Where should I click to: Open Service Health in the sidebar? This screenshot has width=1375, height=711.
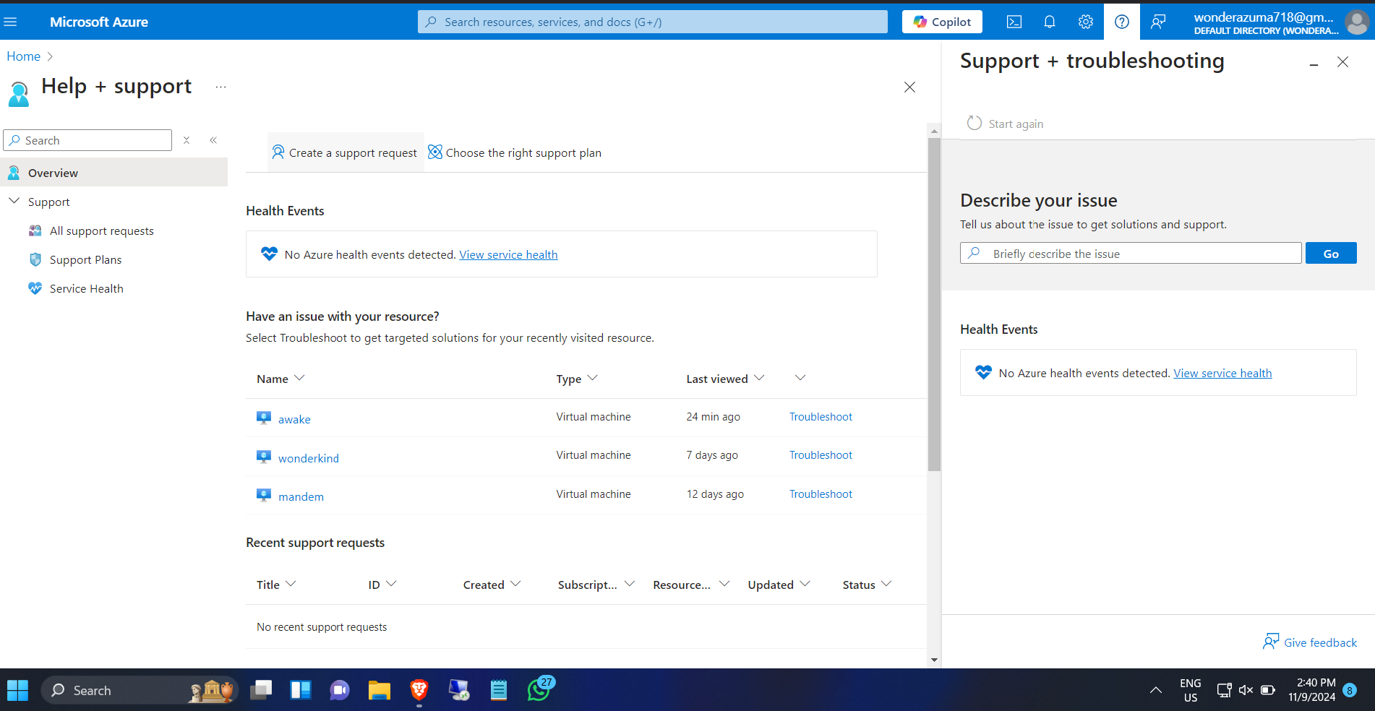tap(86, 288)
